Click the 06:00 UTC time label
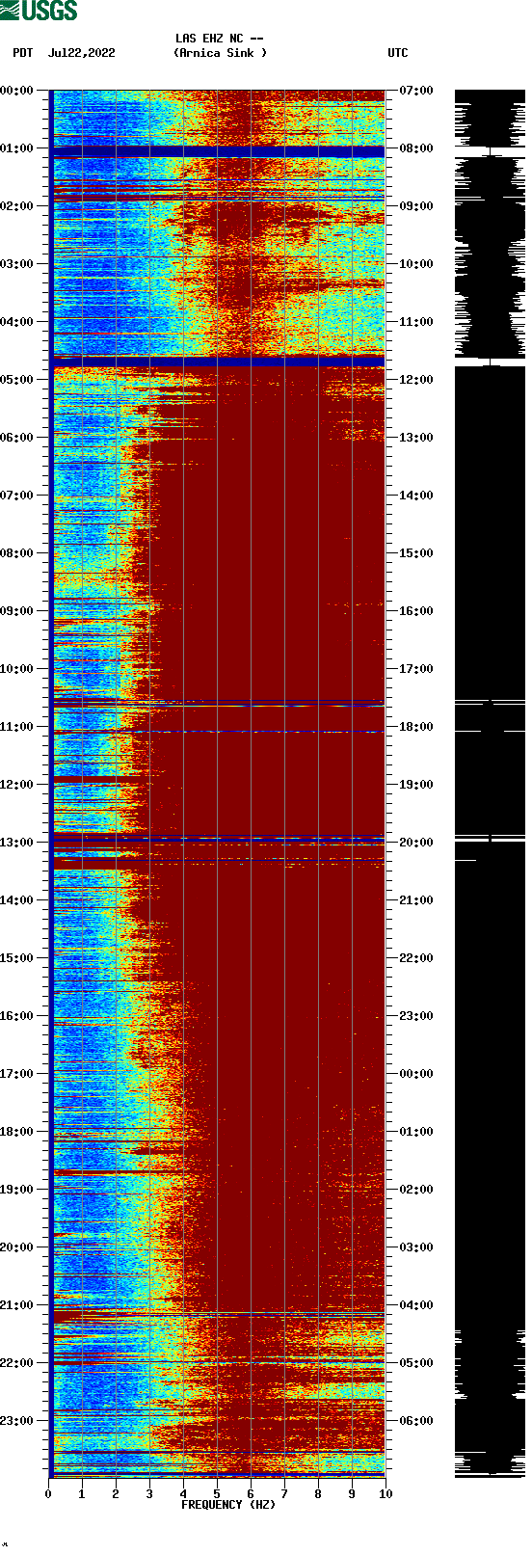Screen dimensions: 532x1555 (416, 1421)
